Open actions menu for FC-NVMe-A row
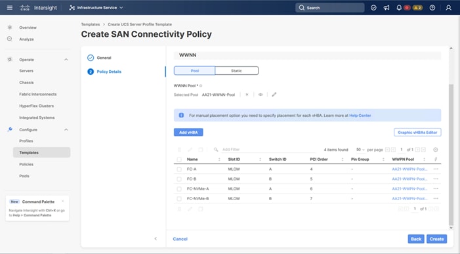 (436, 188)
